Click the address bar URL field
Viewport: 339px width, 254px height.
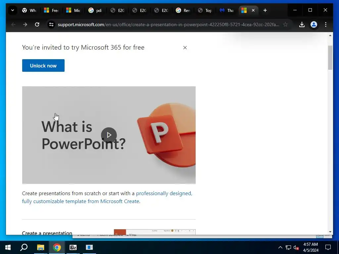pyautogui.click(x=169, y=24)
